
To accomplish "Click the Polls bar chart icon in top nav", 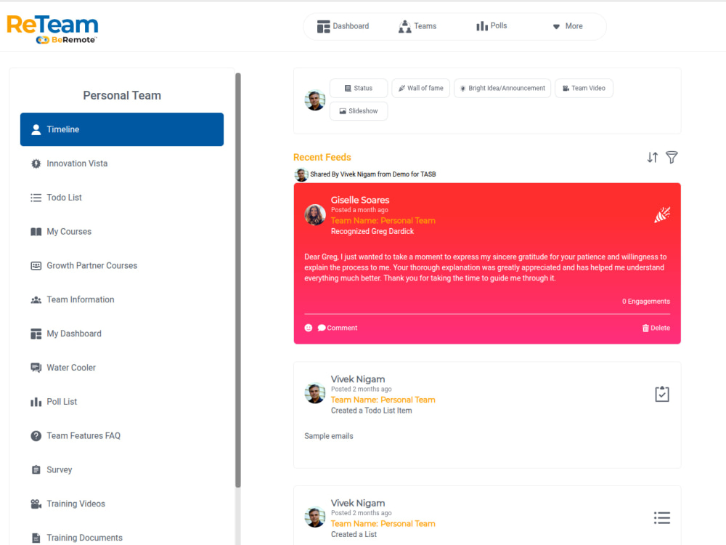I will click(x=482, y=26).
